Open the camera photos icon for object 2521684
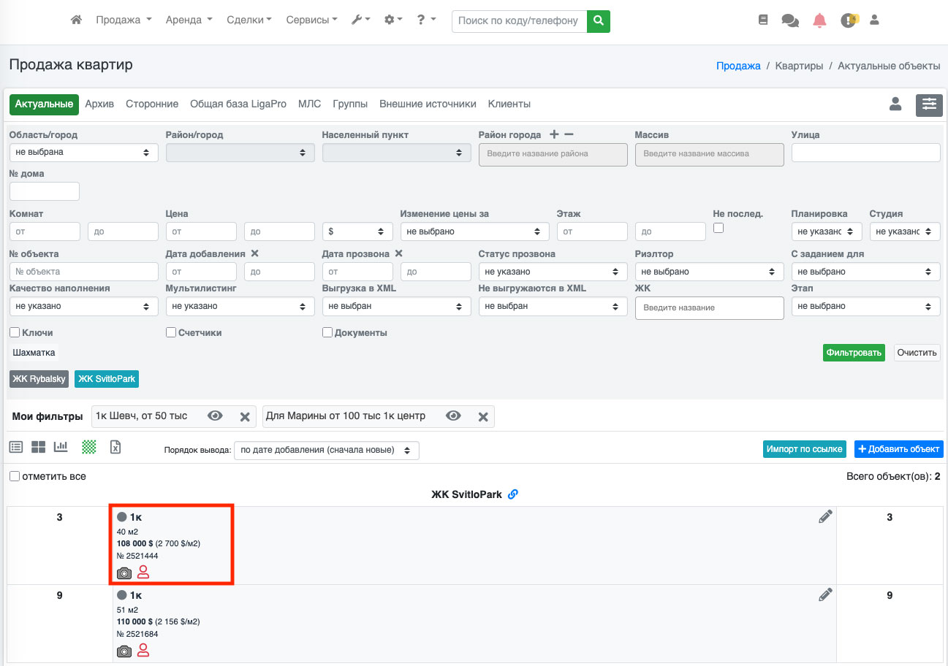Screen dimensions: 948x666 pyautogui.click(x=124, y=651)
